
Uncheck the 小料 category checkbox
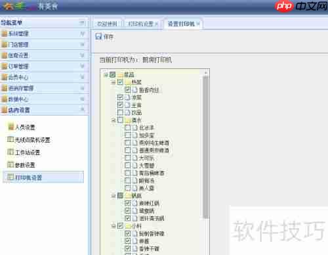[120, 226]
